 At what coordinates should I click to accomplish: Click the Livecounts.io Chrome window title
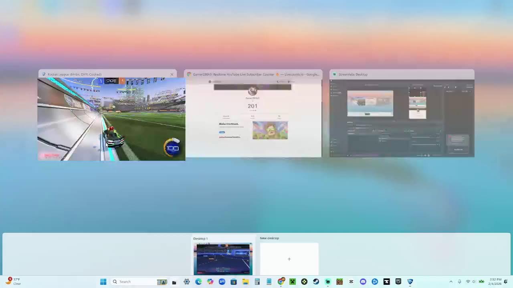coord(256,74)
